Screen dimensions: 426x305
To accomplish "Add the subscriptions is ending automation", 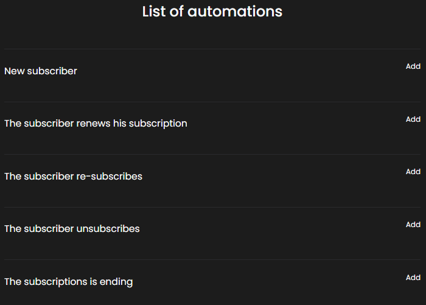I will (x=413, y=278).
